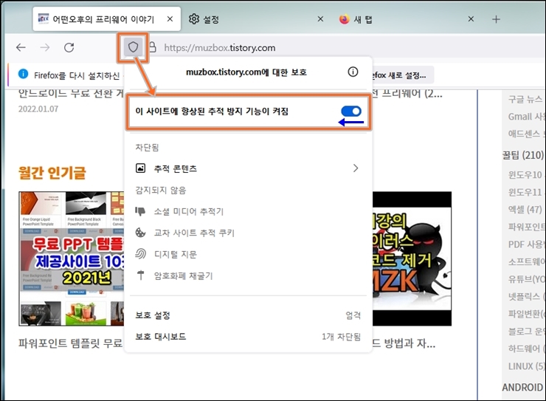Open the MZK 바이러스 제거 thumbnail
The width and height of the screenshot is (546, 401).
(412, 259)
